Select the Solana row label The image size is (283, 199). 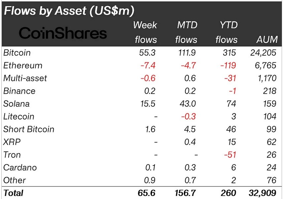coord(17,104)
